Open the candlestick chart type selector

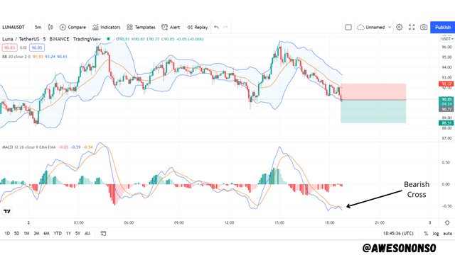click(x=50, y=27)
